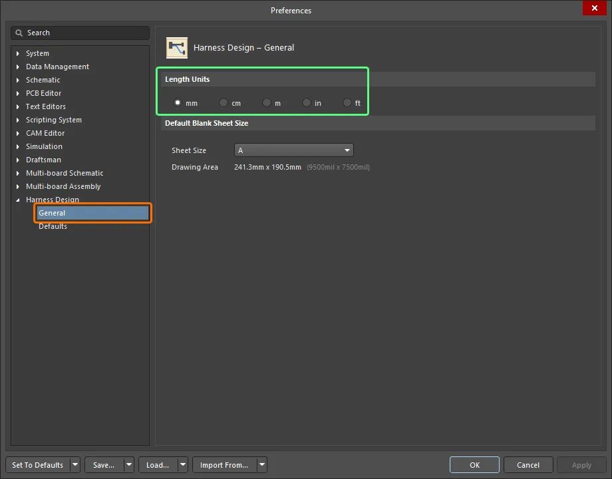Select the cm length unit
The width and height of the screenshot is (612, 479).
(x=224, y=103)
